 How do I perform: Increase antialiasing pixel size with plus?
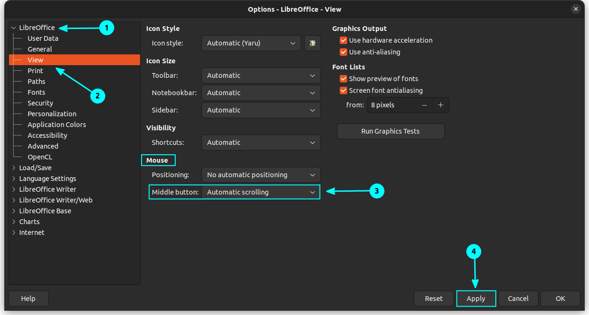pyautogui.click(x=440, y=105)
